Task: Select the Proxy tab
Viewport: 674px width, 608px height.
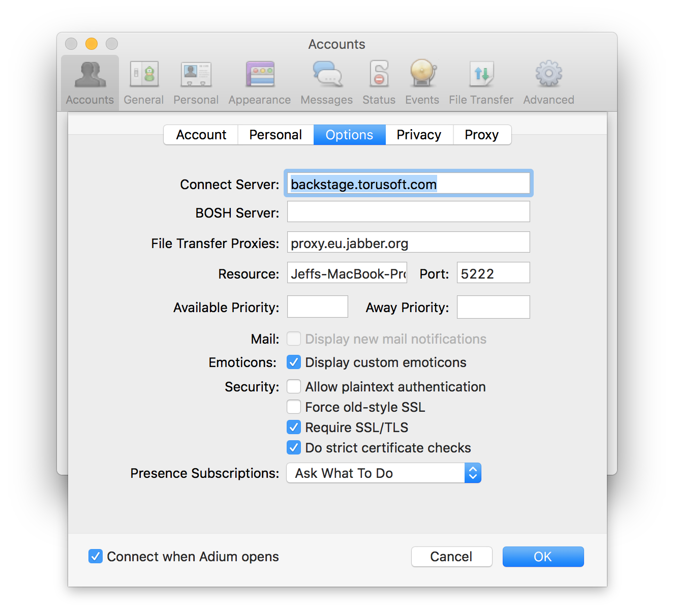Action: [481, 134]
